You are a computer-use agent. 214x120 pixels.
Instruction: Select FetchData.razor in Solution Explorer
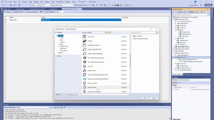[186, 34]
